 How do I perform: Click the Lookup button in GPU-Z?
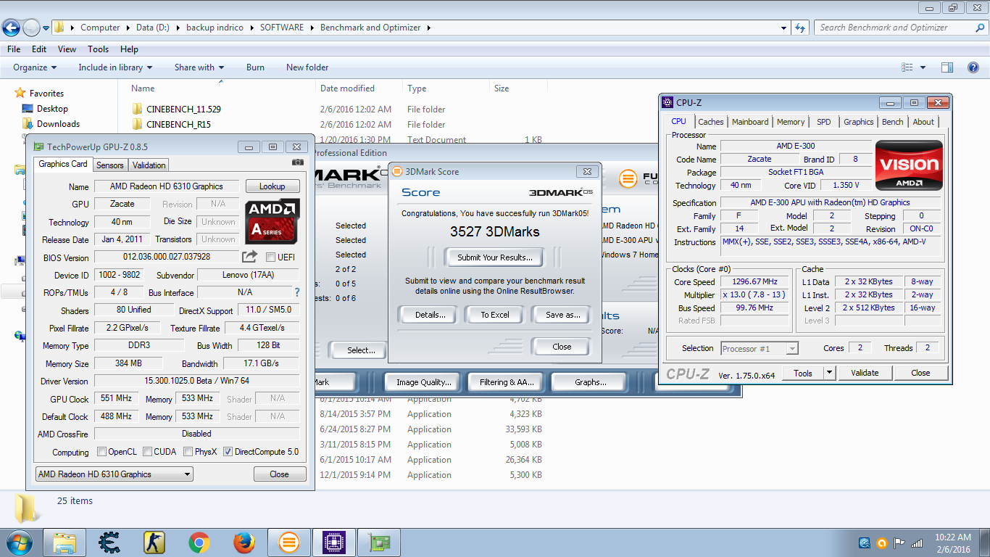pyautogui.click(x=273, y=186)
